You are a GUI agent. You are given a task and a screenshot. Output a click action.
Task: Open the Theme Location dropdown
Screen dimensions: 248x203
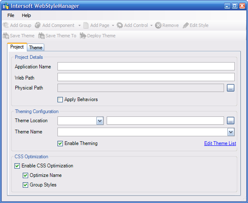point(100,121)
